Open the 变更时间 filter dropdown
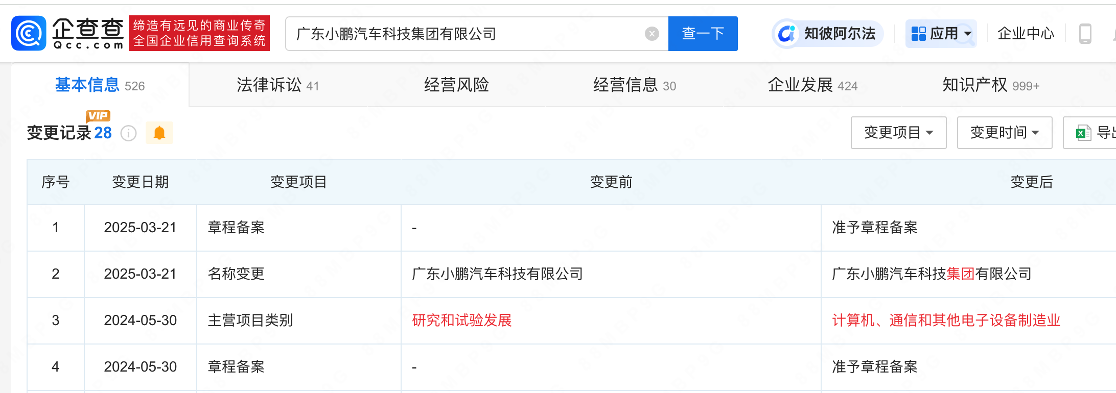This screenshot has height=393, width=1116. (1004, 132)
